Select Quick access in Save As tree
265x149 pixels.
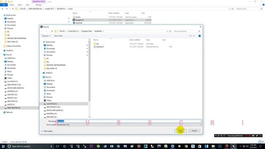click(50, 42)
